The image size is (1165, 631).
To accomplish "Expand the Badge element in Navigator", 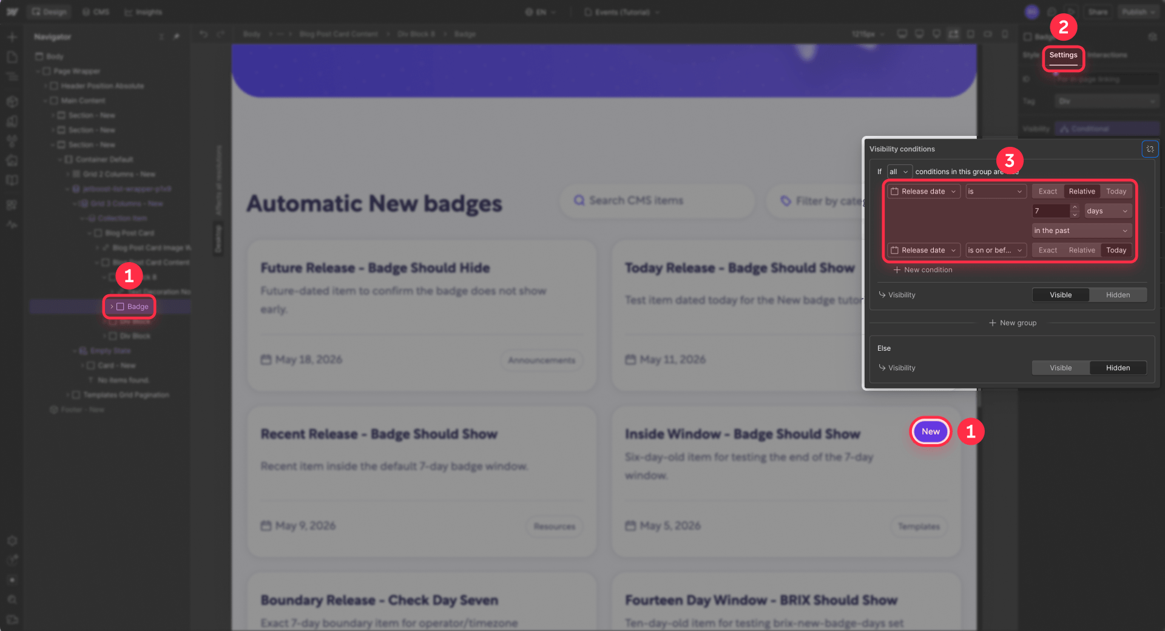I will [x=112, y=307].
